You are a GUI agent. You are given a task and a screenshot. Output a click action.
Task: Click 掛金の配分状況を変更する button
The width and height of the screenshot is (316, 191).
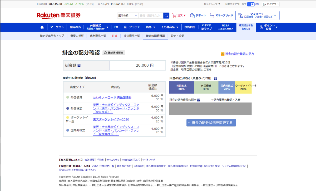pos(211,123)
